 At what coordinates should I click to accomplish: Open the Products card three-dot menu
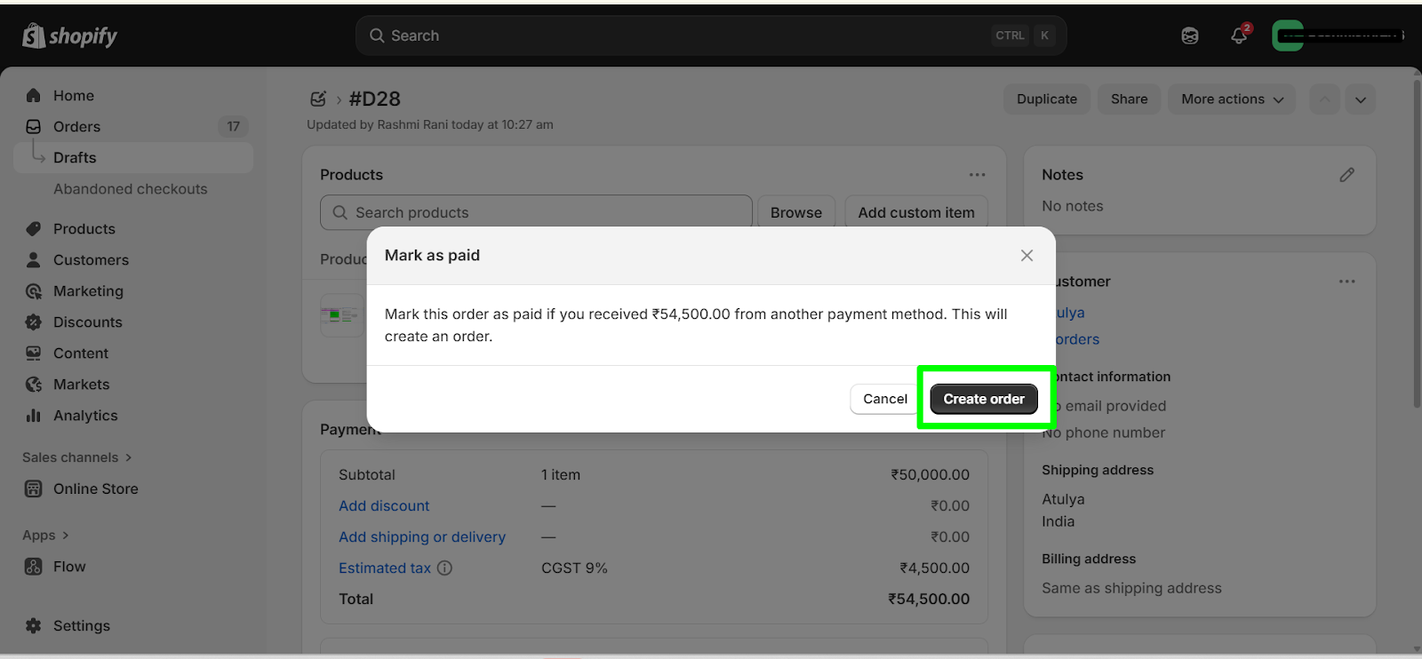978,175
